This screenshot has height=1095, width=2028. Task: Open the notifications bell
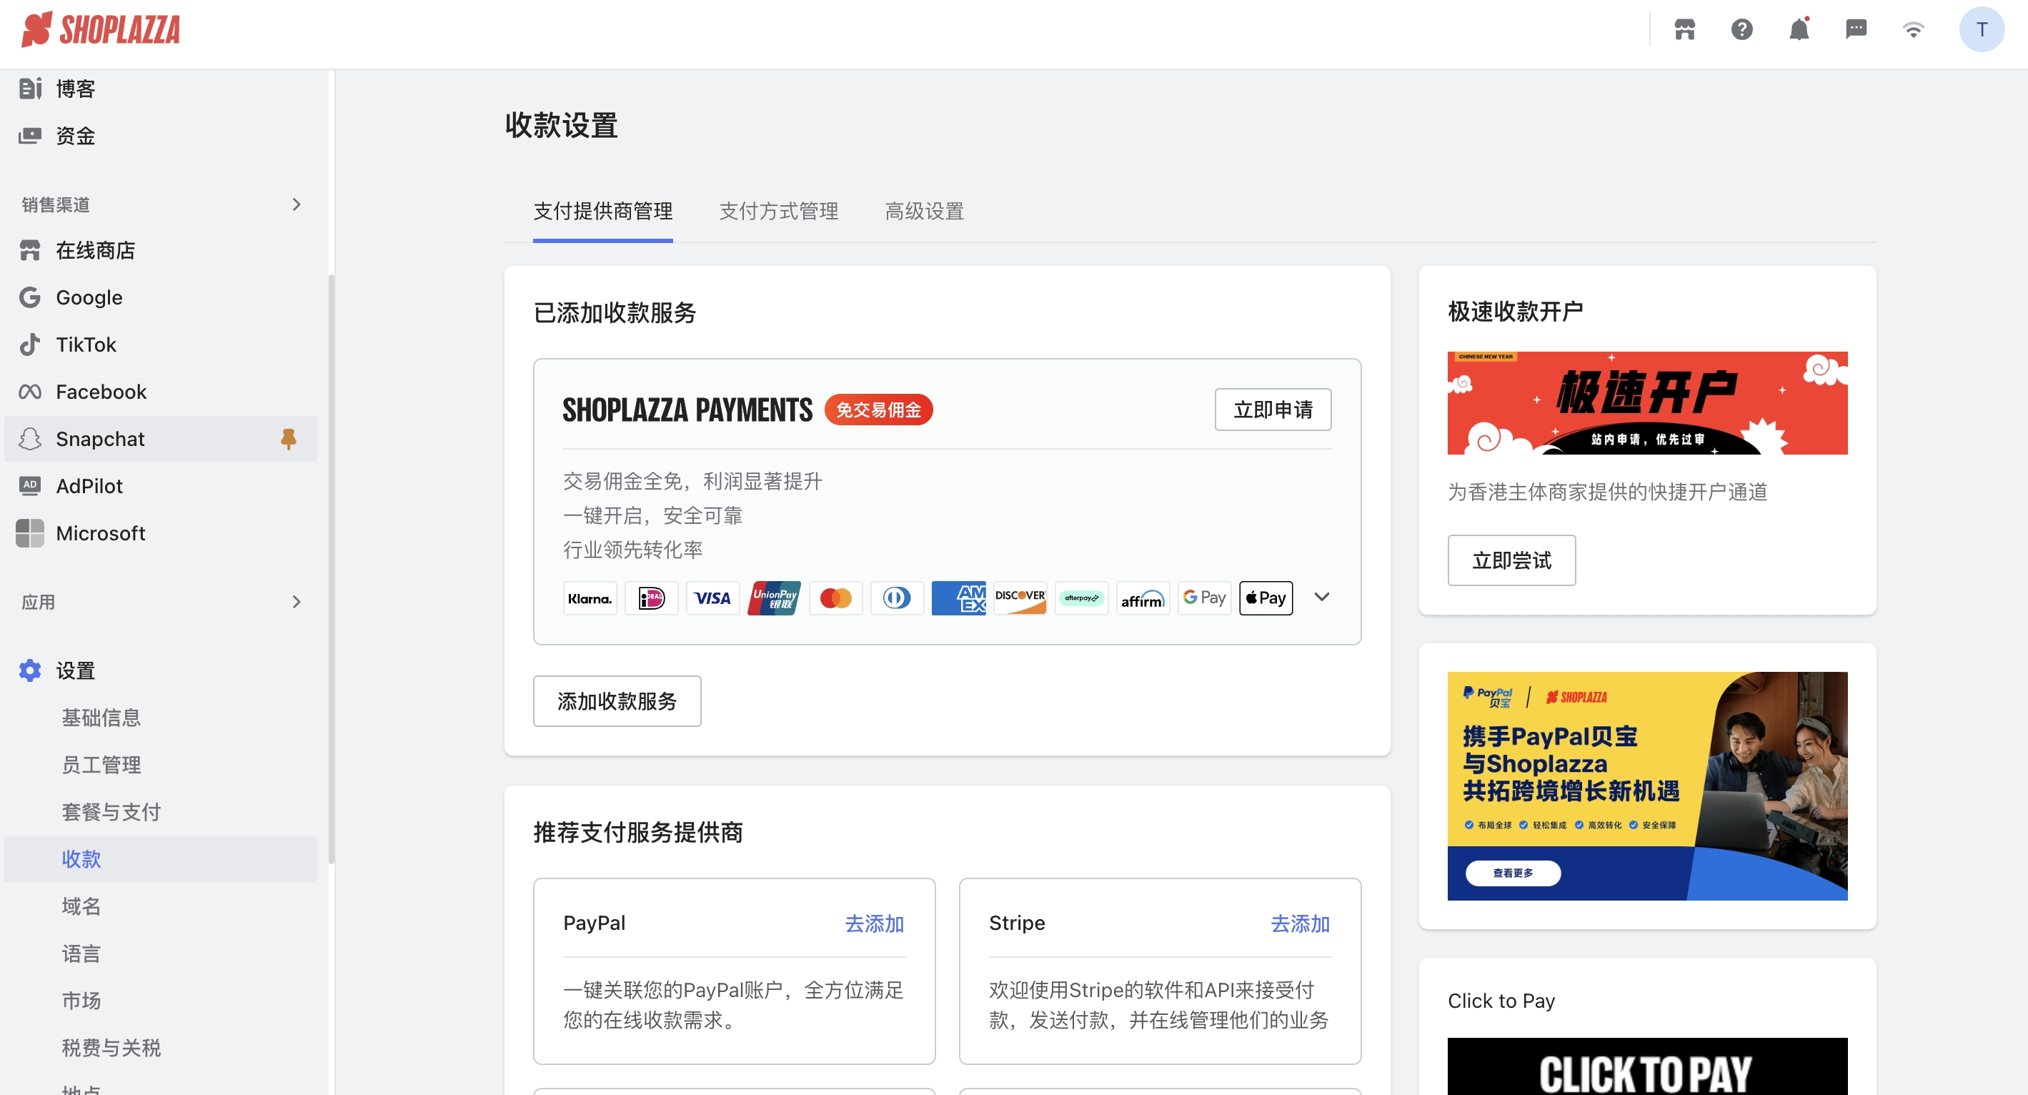(1799, 29)
